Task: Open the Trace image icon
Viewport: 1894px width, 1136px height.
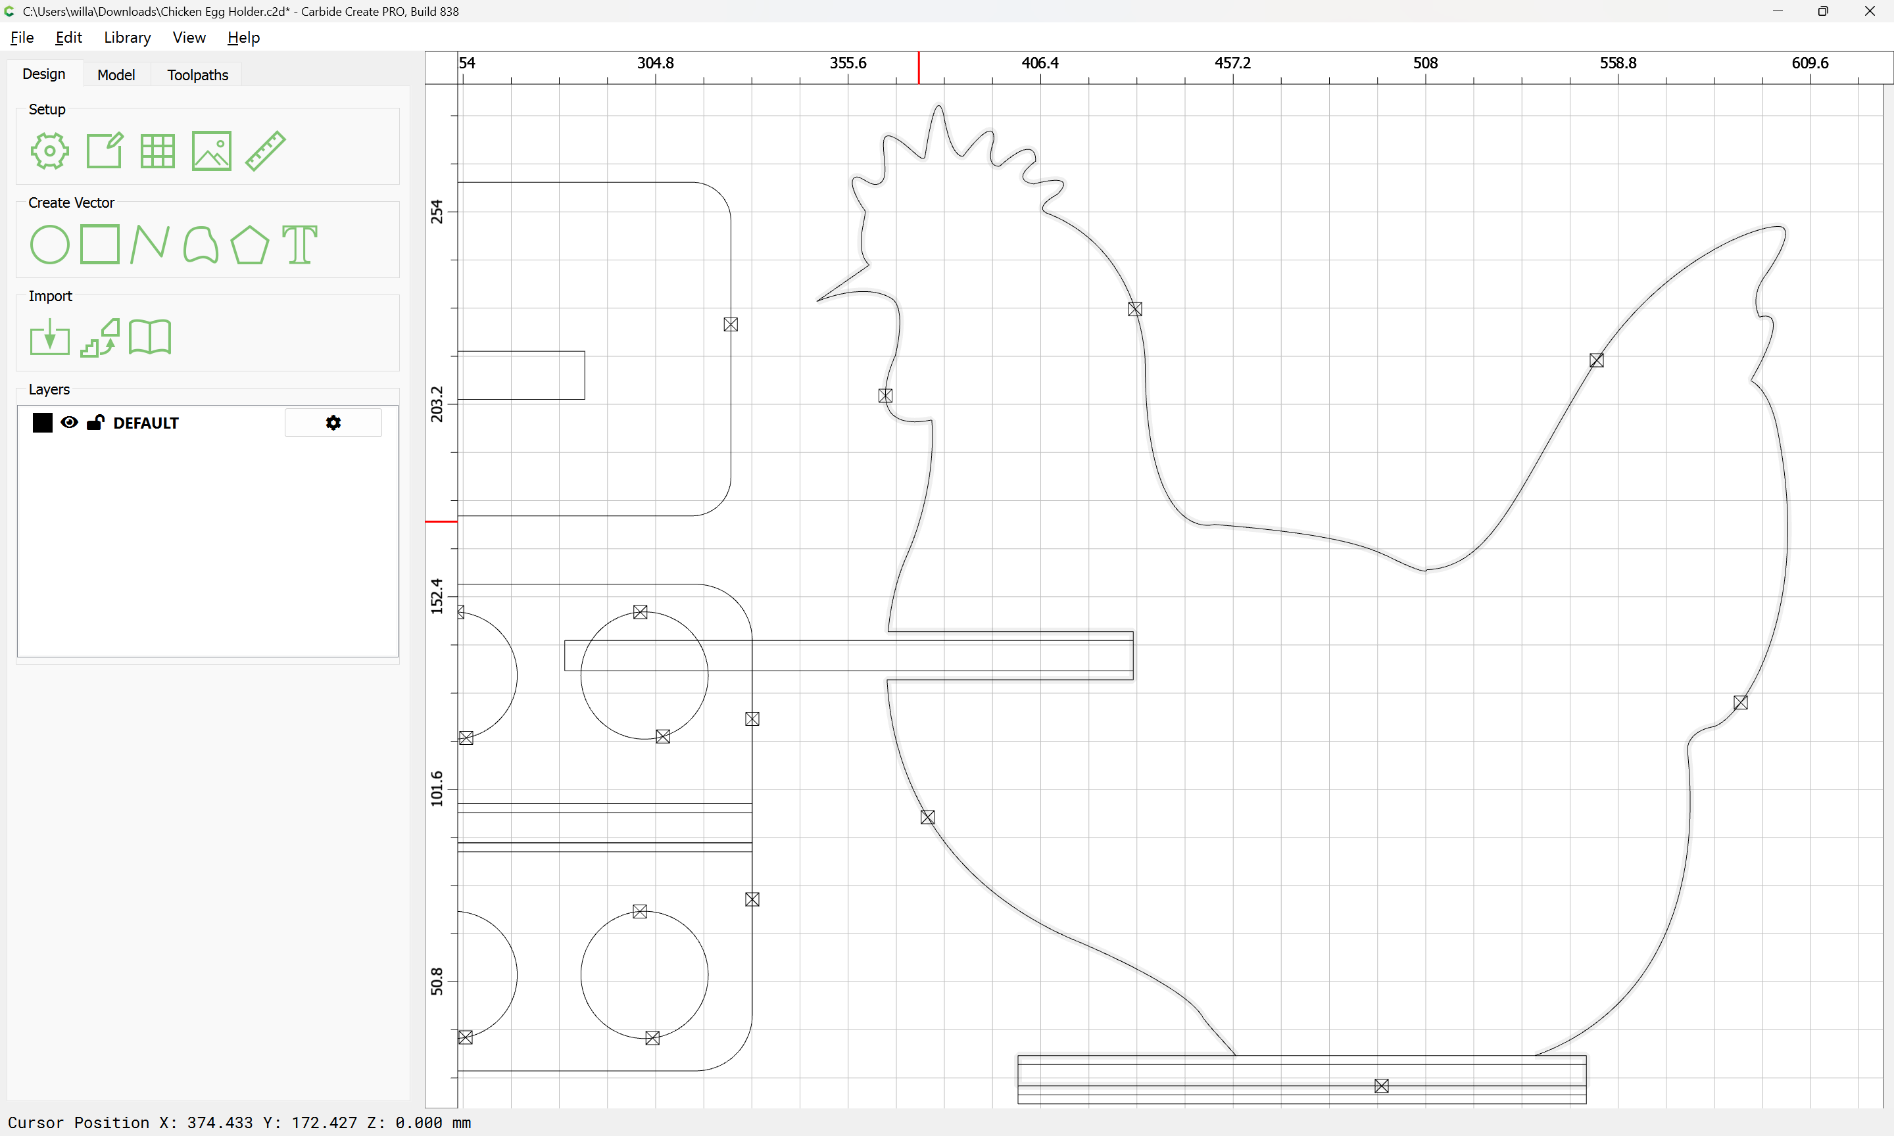Action: tap(100, 338)
